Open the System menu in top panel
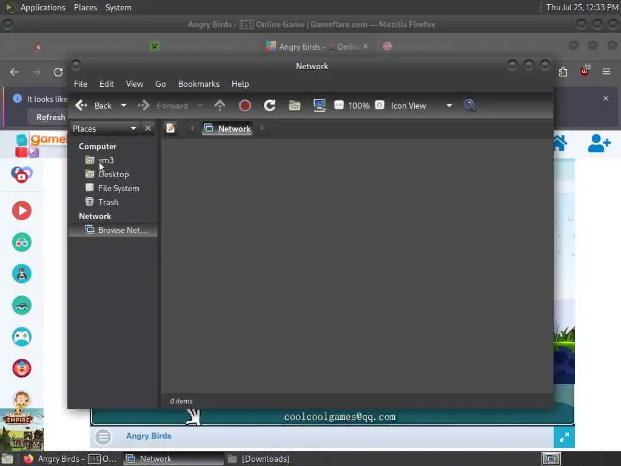The height and width of the screenshot is (466, 621). tap(118, 7)
